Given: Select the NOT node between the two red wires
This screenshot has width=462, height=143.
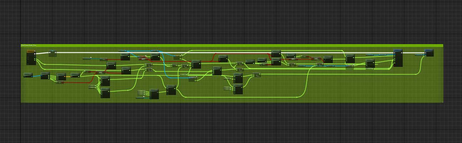Looking at the screenshot, I should click(293, 59).
